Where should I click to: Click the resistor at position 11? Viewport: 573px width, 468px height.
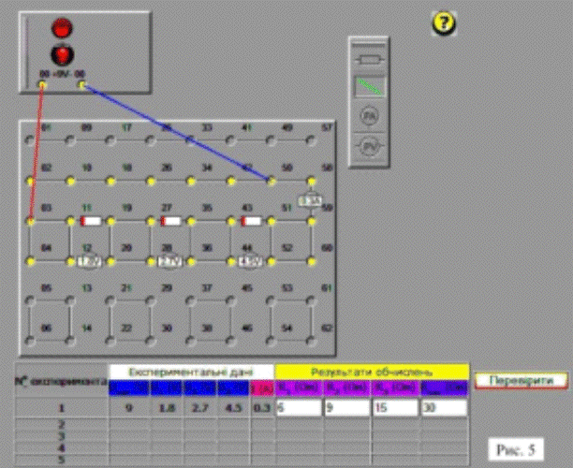(91, 221)
